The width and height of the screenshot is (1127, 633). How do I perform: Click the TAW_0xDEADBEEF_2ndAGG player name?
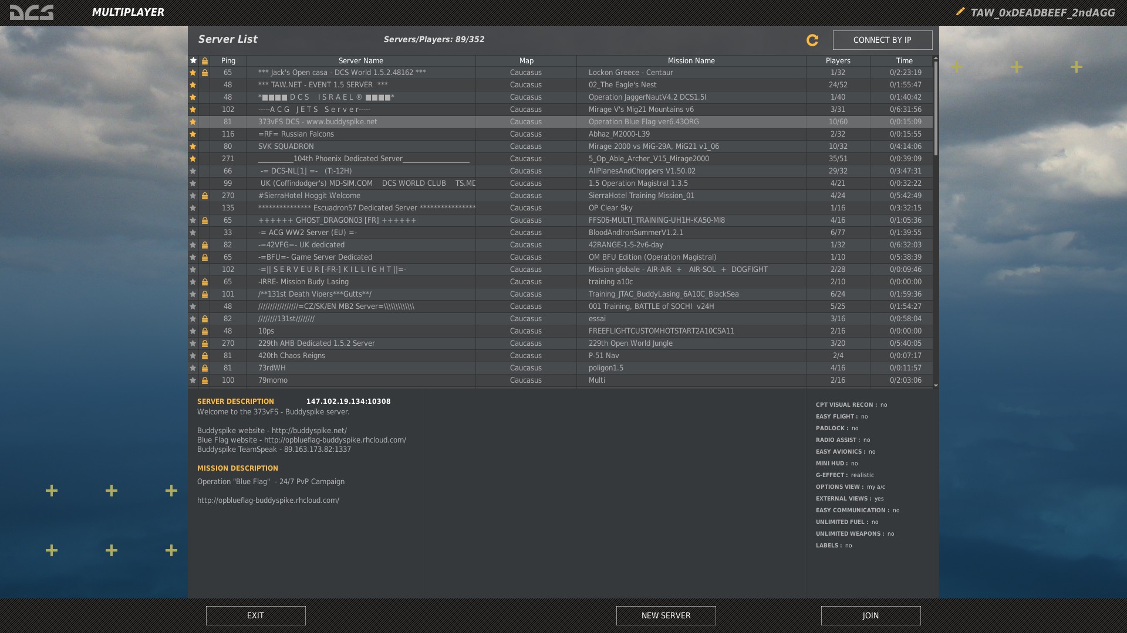(x=1042, y=12)
